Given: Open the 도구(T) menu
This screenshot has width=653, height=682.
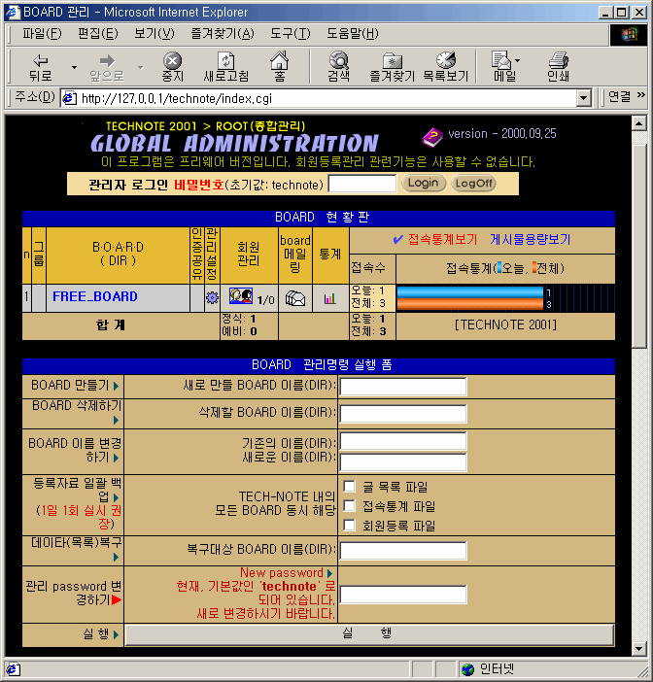Looking at the screenshot, I should 291,33.
